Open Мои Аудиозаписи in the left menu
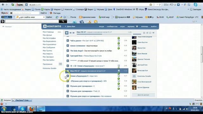 (x=49, y=44)
